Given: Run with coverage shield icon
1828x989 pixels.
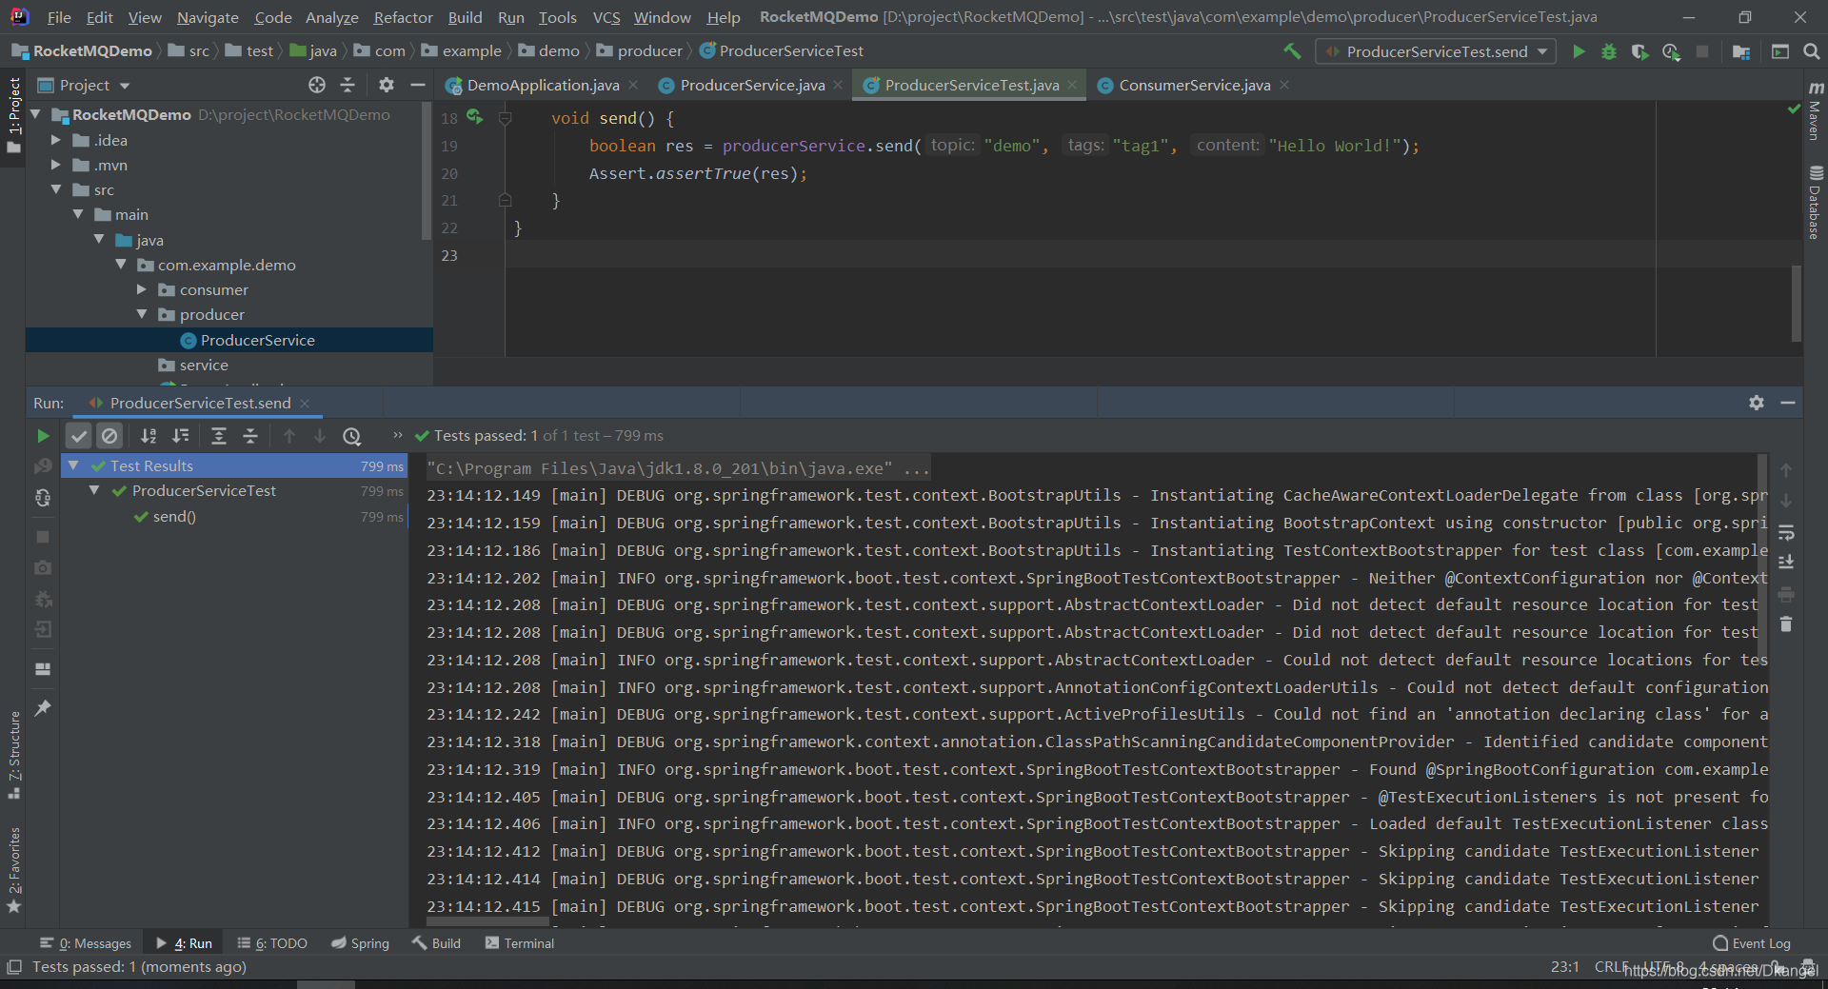Looking at the screenshot, I should point(1639,51).
